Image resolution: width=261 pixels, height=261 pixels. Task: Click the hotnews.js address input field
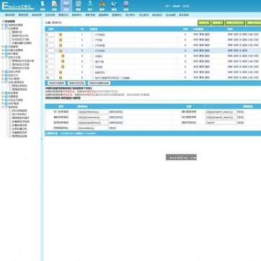point(93,112)
